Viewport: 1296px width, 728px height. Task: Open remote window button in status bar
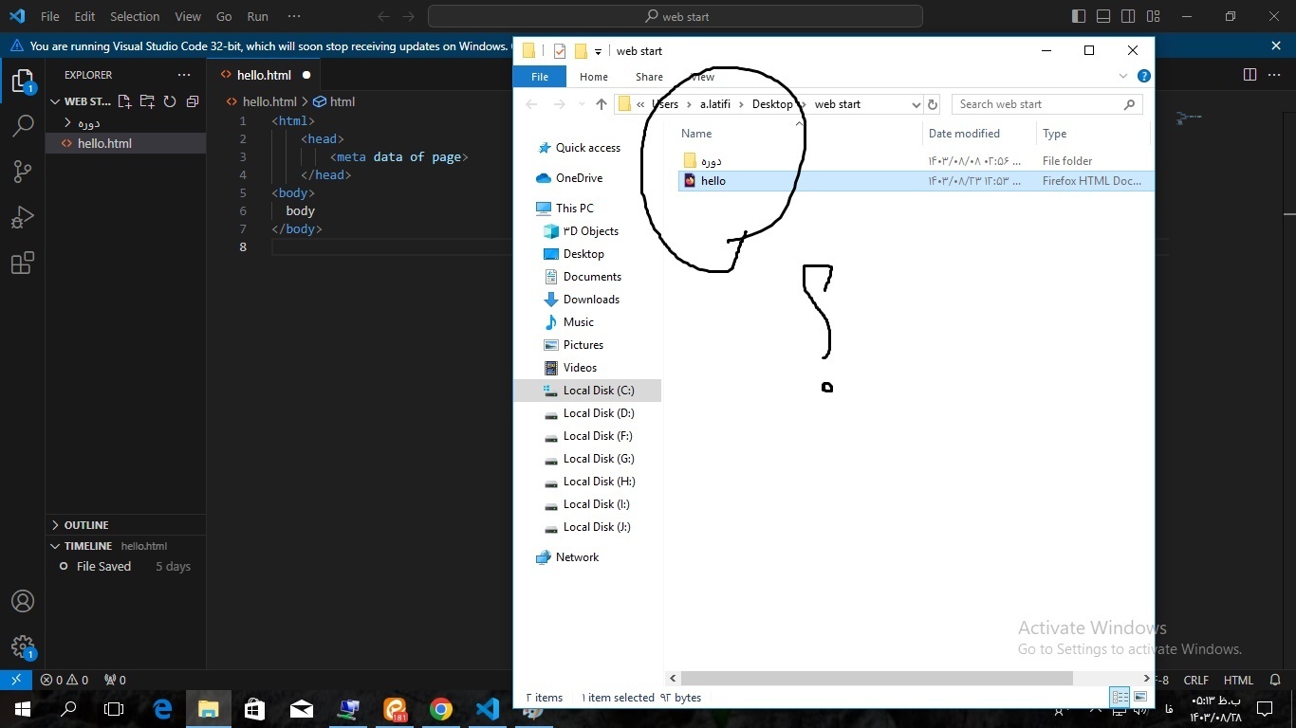[16, 680]
